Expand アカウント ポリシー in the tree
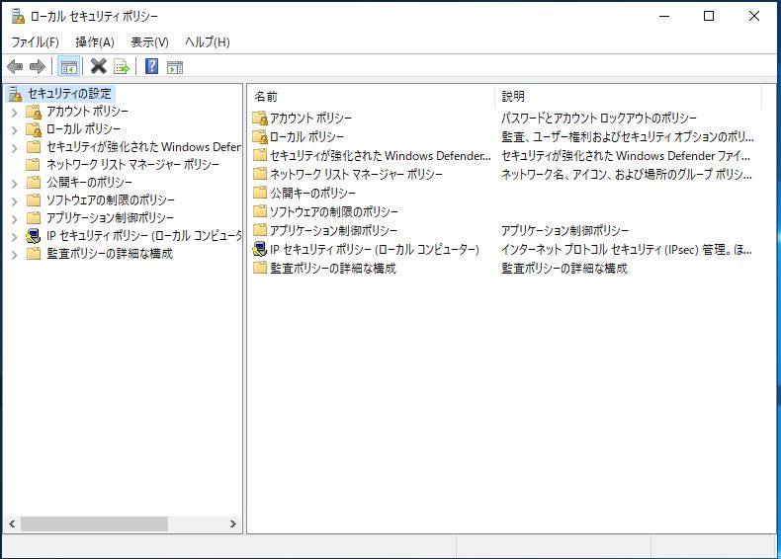This screenshot has height=559, width=781. [x=15, y=112]
